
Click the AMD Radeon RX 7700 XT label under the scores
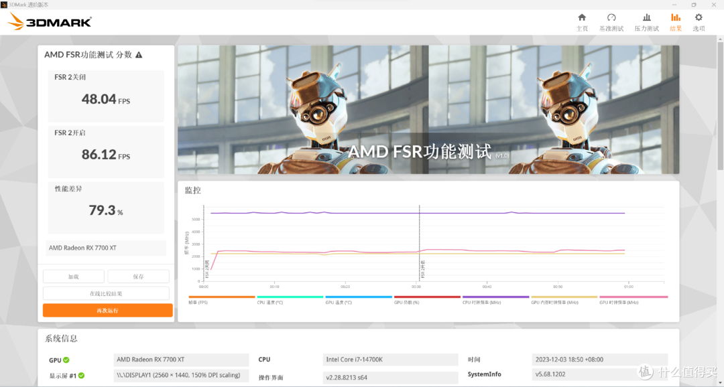[106, 248]
